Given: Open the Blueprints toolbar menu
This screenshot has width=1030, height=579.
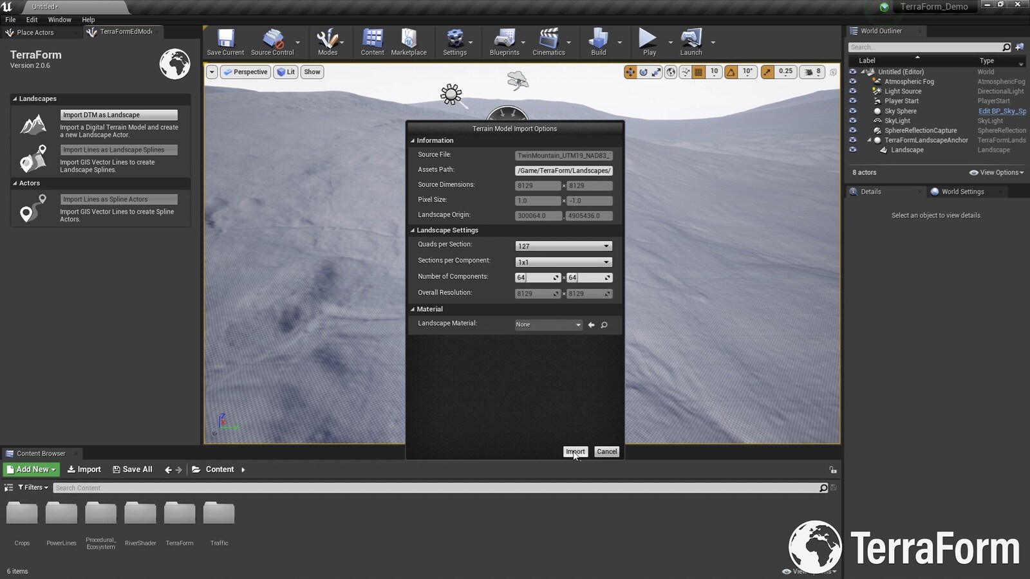Looking at the screenshot, I should click(x=505, y=41).
